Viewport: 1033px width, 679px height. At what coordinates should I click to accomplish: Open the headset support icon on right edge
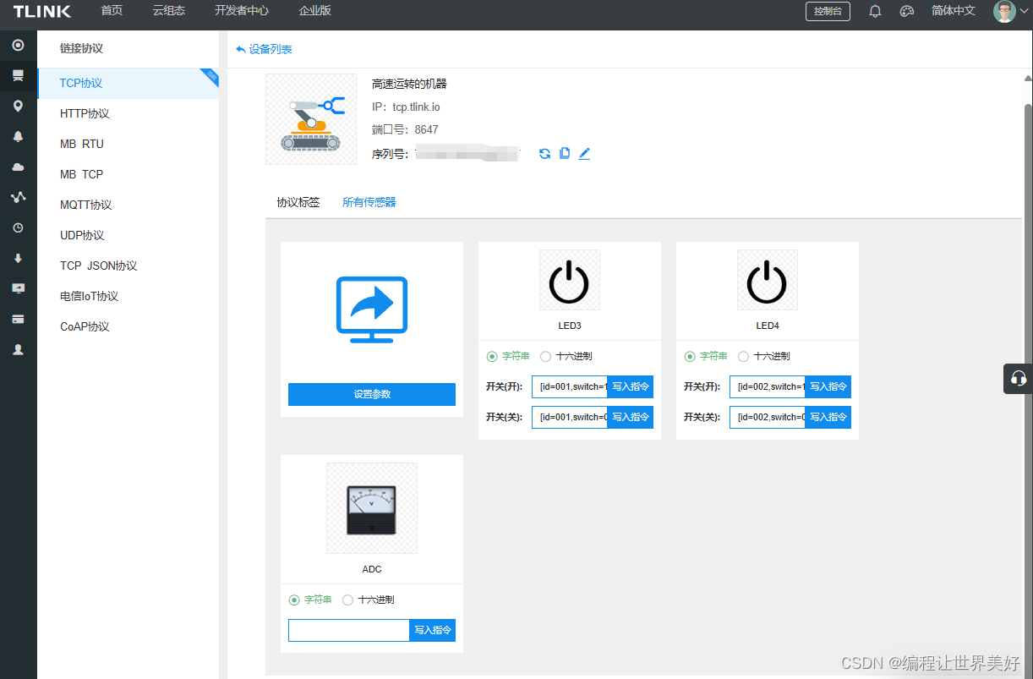(1020, 379)
